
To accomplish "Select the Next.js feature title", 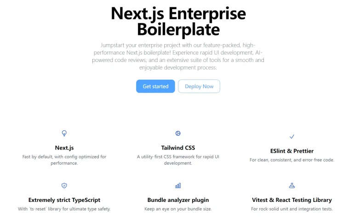I will (x=64, y=148).
